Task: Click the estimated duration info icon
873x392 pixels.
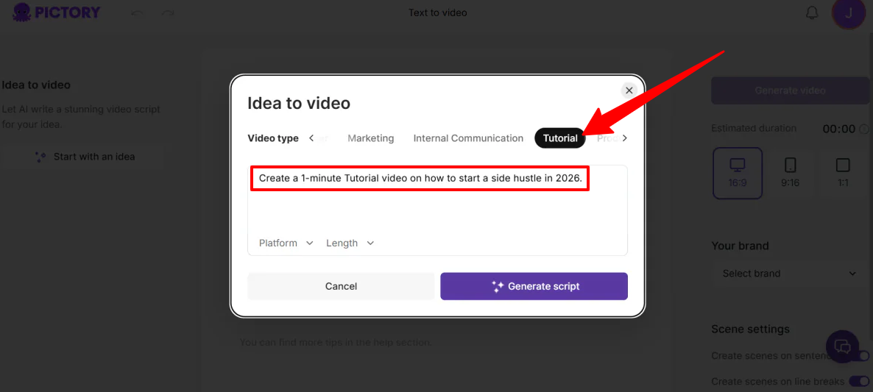Action: click(x=865, y=129)
